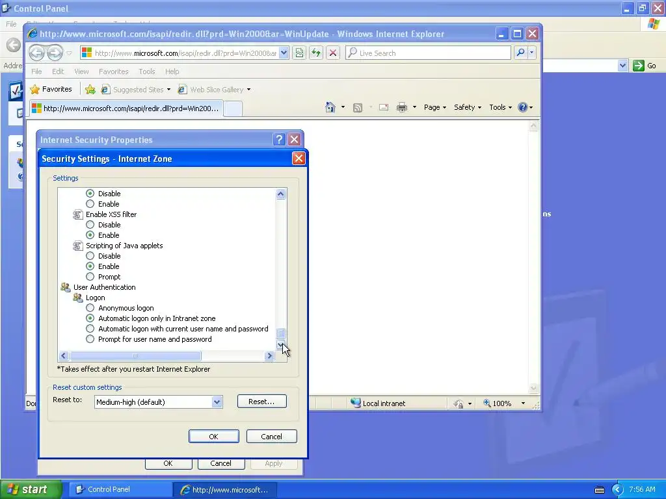
Task: Click the green Go arrow in Control Panel
Action: (x=639, y=66)
